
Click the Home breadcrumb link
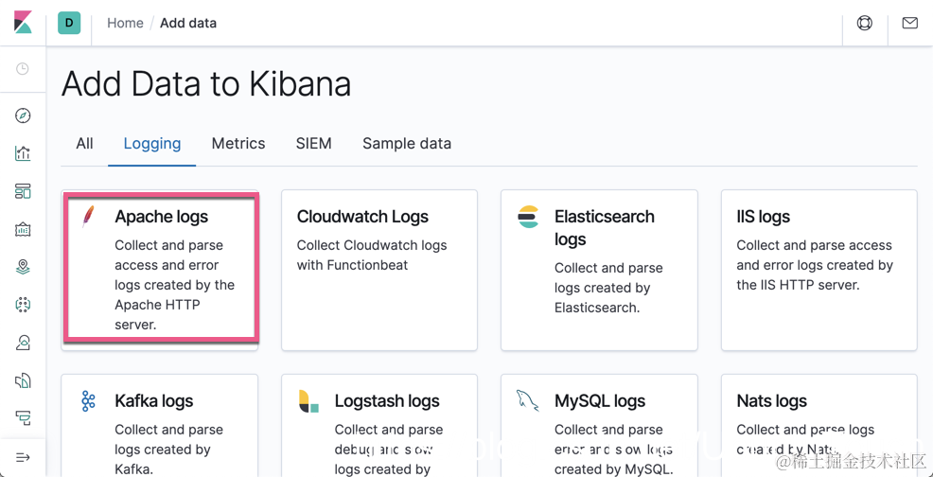(x=125, y=23)
